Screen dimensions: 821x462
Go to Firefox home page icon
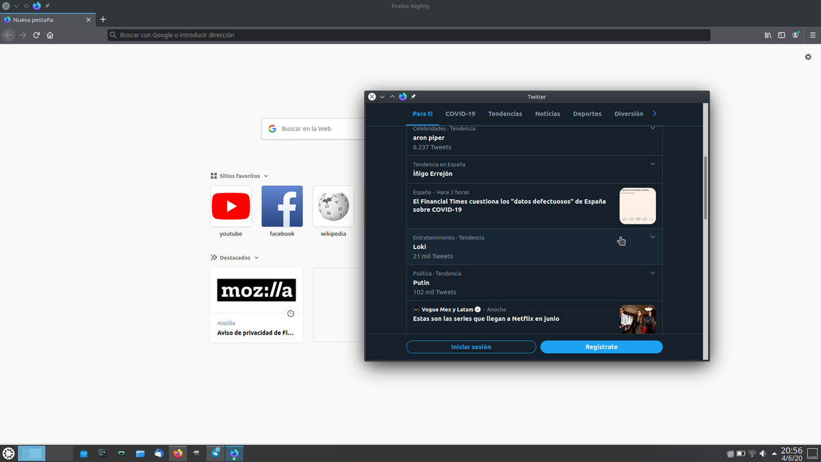tap(50, 35)
